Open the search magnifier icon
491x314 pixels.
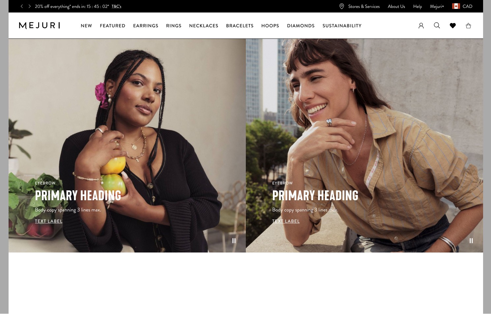[437, 26]
